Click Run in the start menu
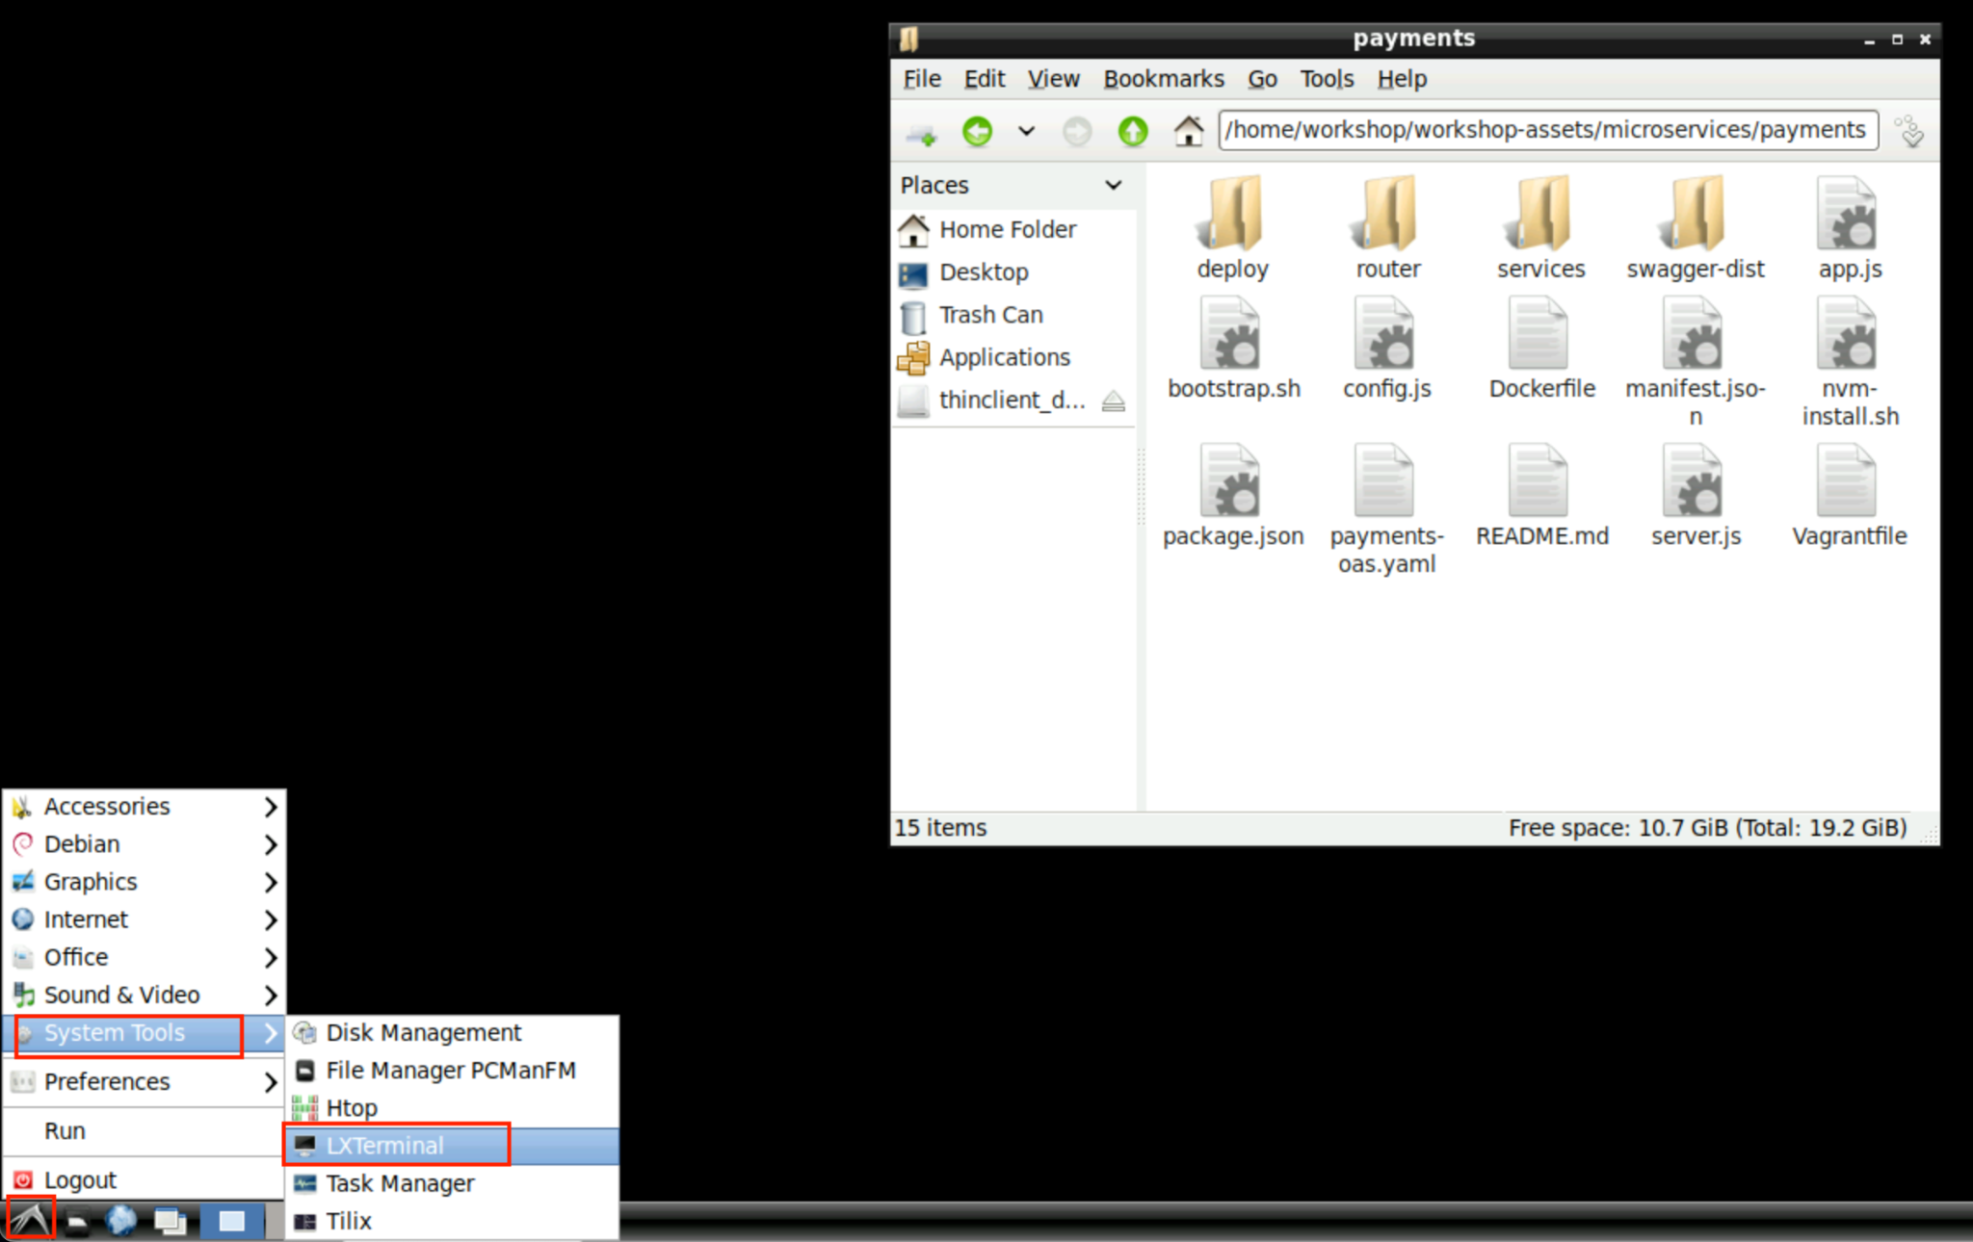Image resolution: width=1973 pixels, height=1242 pixels. coord(65,1130)
